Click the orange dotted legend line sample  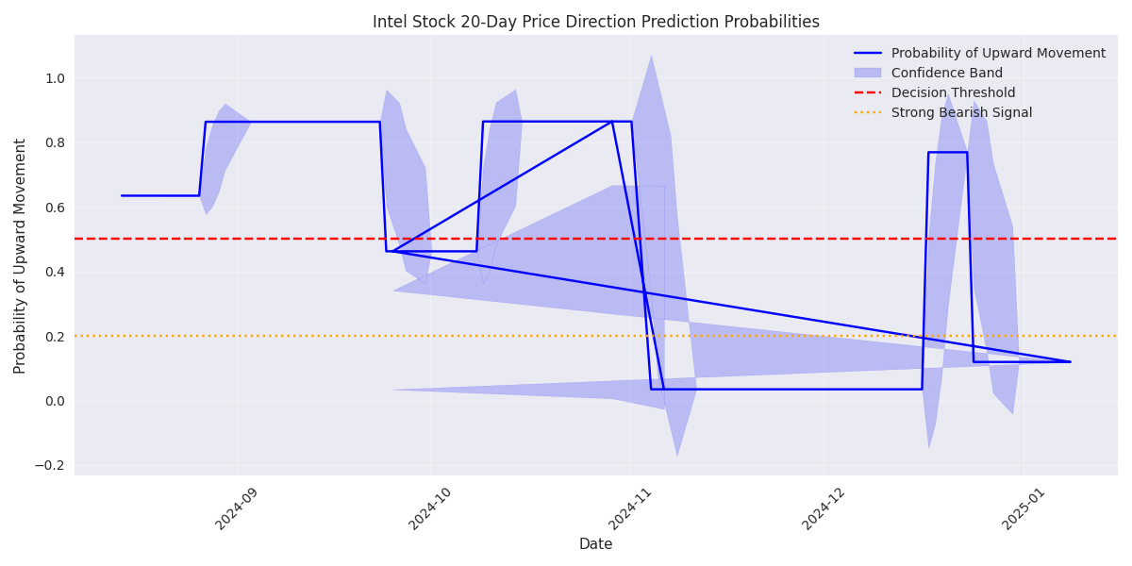point(867,113)
